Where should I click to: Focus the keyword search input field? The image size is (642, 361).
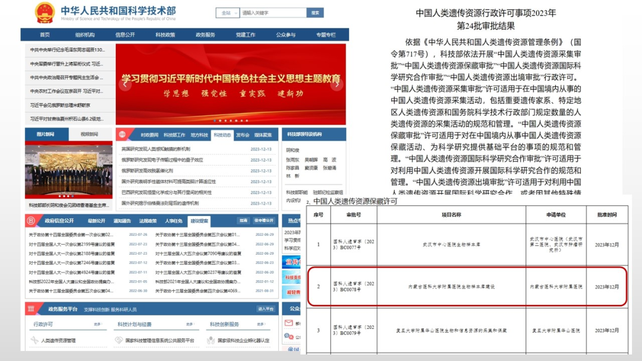point(273,13)
